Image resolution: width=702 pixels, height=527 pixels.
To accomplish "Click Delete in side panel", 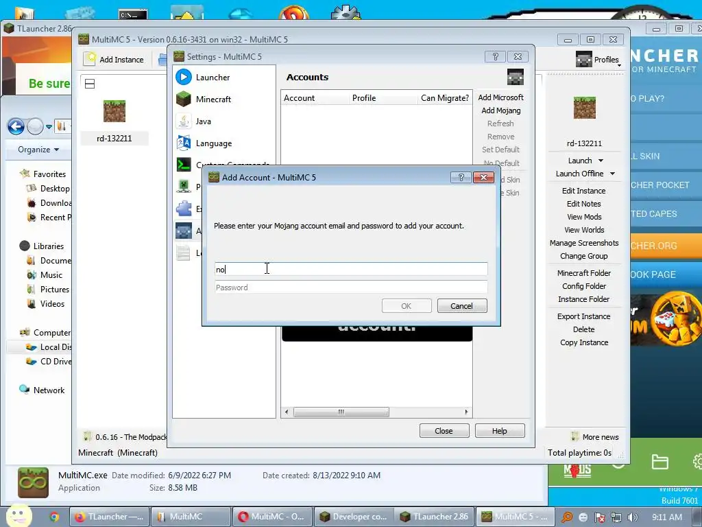I will coord(584,329).
